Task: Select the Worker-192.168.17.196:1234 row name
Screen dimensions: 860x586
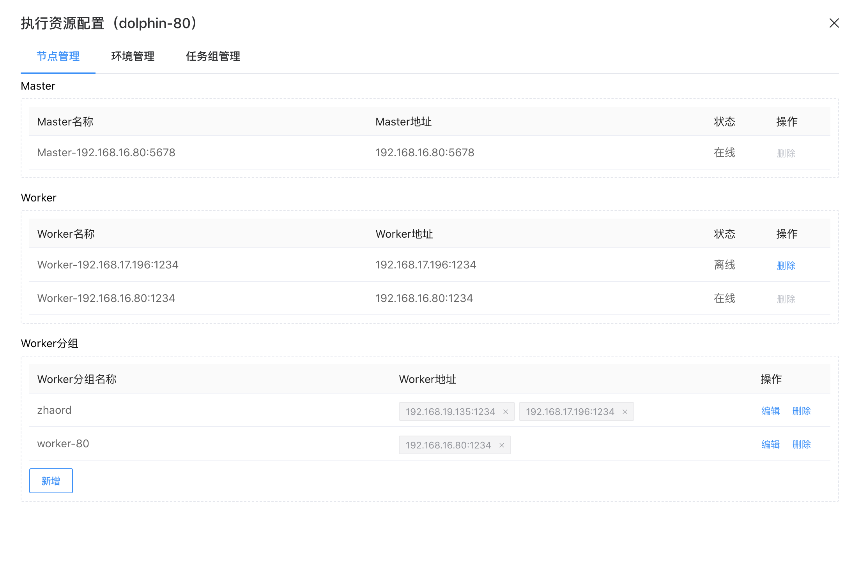Action: coord(108,265)
